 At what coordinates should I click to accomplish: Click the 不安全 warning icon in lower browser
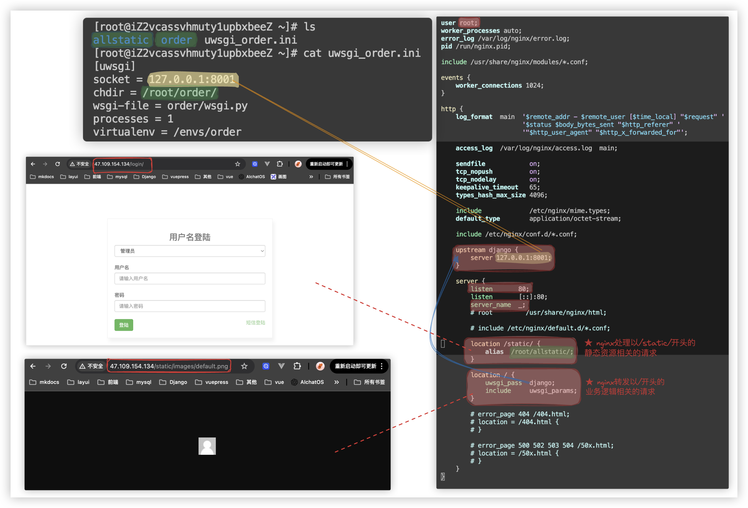(82, 366)
